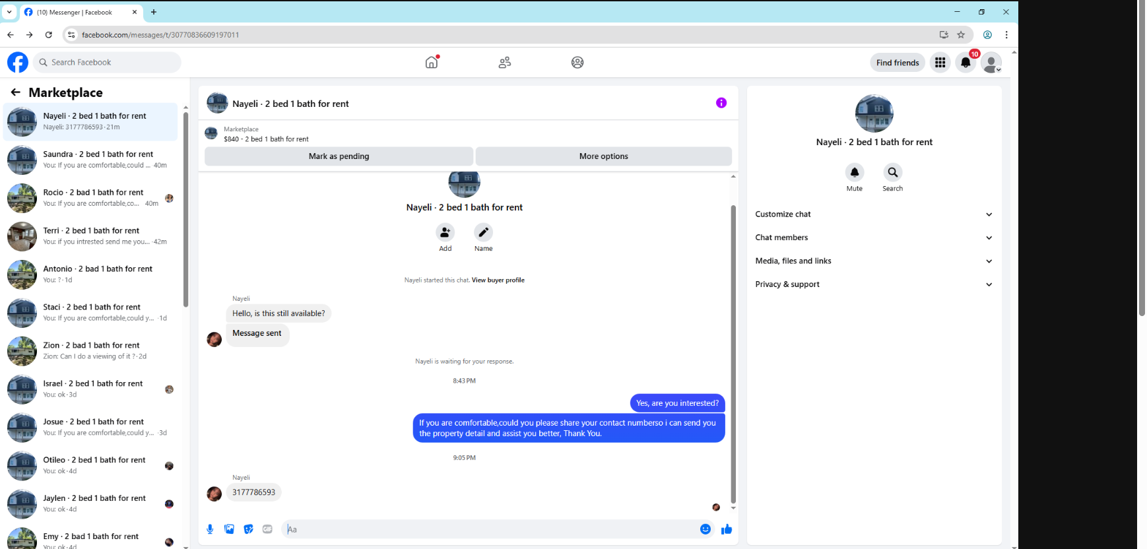Image resolution: width=1147 pixels, height=549 pixels.
Task: Click the attach photo icon
Action: [x=229, y=529]
